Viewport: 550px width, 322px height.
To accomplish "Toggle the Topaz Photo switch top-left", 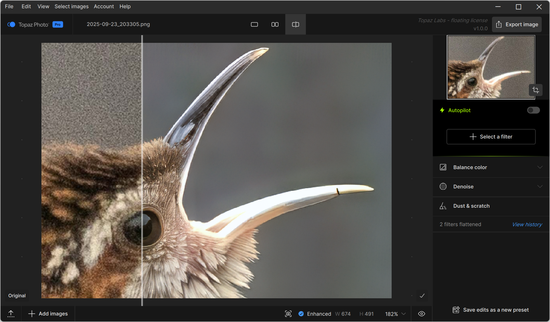I will click(11, 25).
